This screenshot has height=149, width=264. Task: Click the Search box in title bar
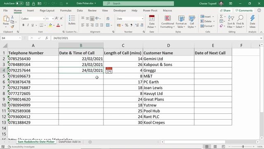[x=139, y=3]
